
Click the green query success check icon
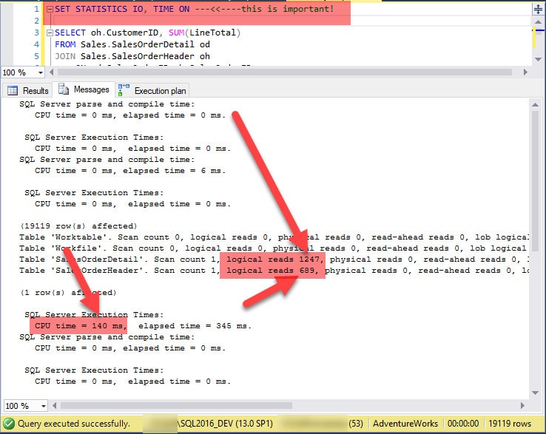[x=8, y=424]
